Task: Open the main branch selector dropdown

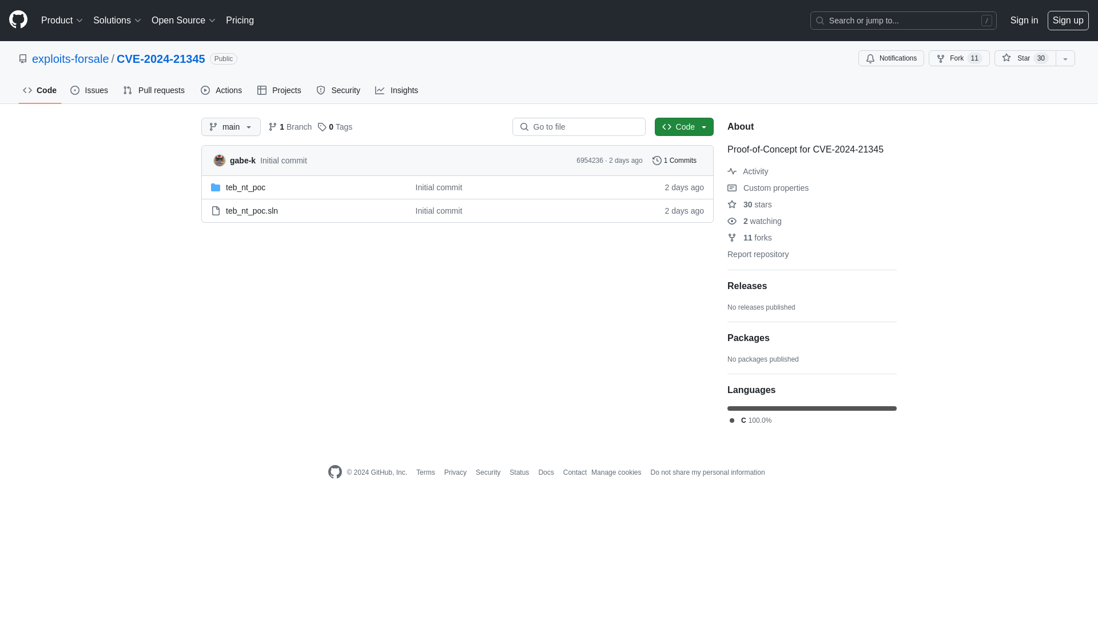Action: [x=231, y=127]
